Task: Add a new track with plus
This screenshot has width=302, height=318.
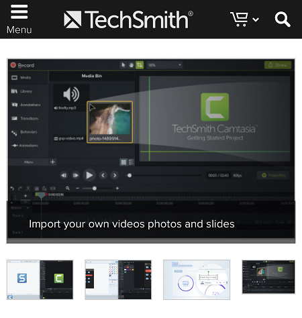Action: (x=26, y=196)
